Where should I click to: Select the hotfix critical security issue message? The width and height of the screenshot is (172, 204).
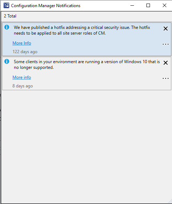82,30
